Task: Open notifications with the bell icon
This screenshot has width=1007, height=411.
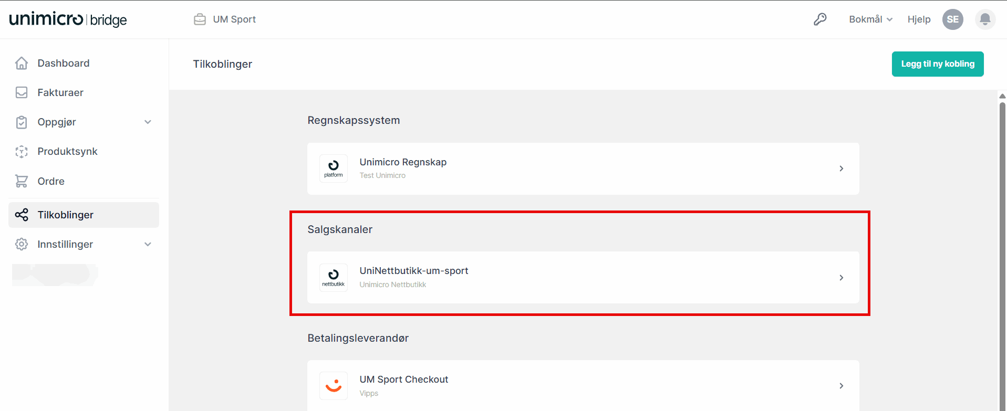Action: [x=985, y=19]
